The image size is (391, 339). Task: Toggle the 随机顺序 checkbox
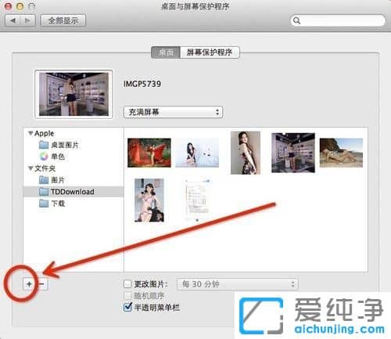[x=127, y=296]
